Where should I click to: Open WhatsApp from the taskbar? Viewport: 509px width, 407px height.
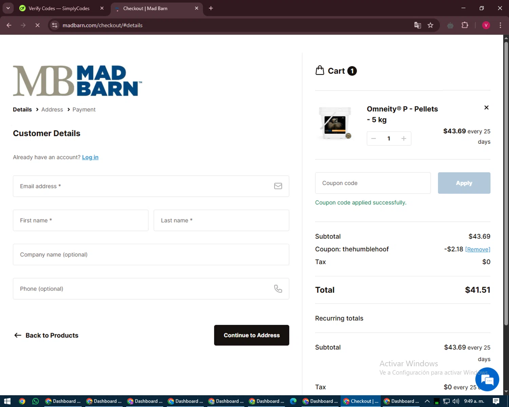35,401
